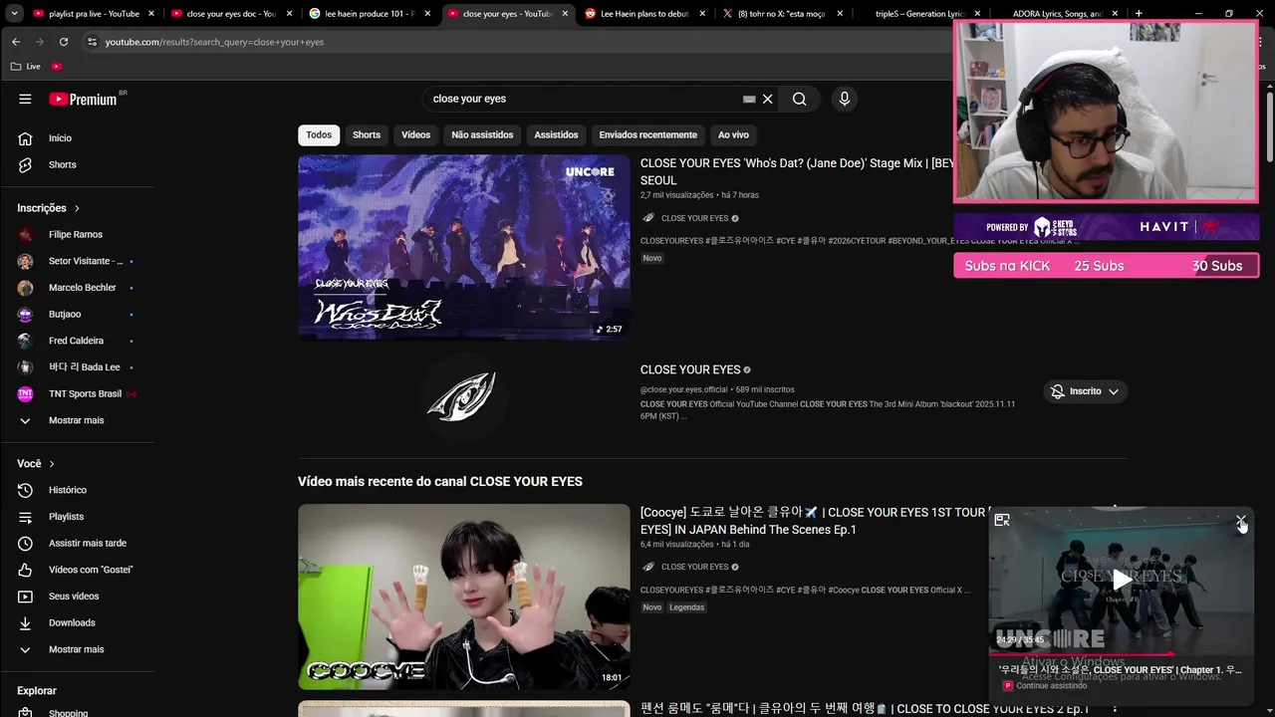Reload the page with browser refresh icon
Screen dimensions: 1275x717
[x=64, y=42]
